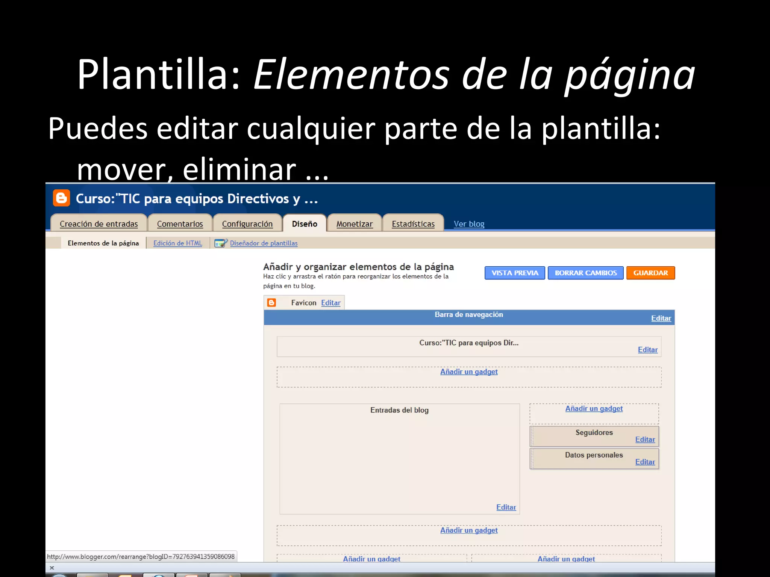Click the orange Blogger logo icon
This screenshot has width=770, height=577.
tap(61, 198)
